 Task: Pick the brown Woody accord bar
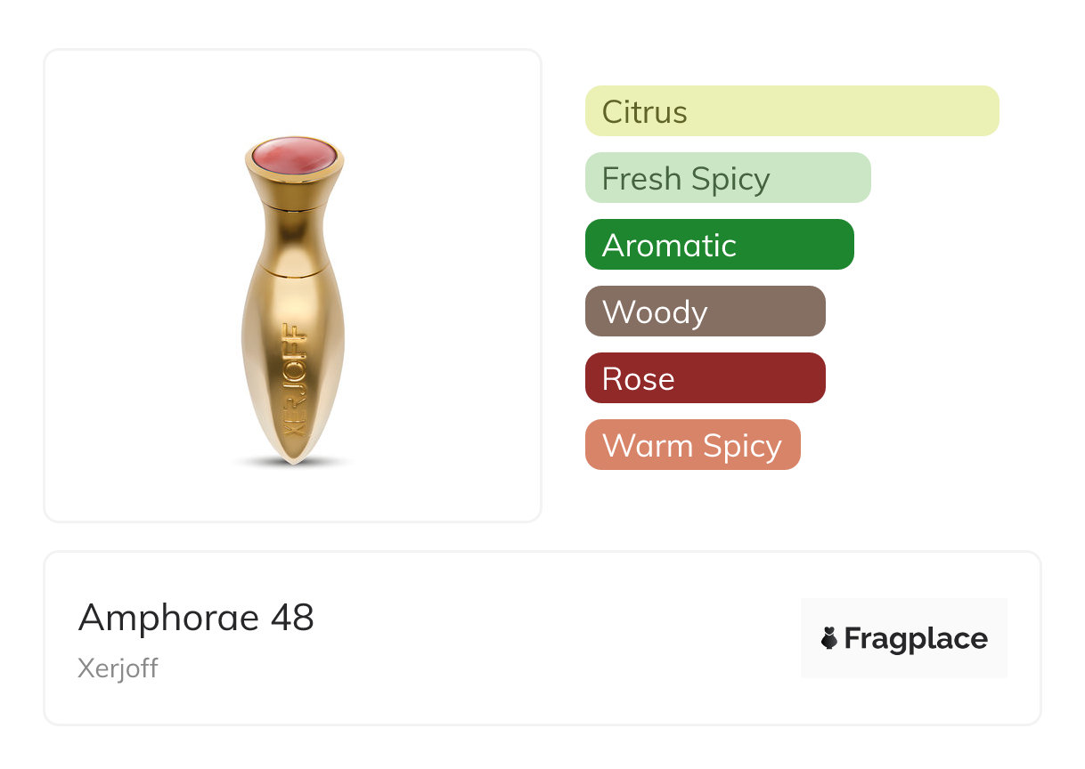coord(705,312)
